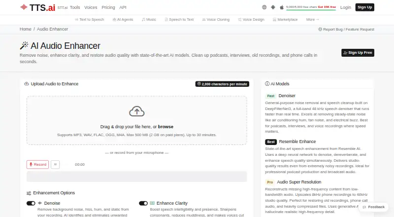Toggle the Enhance Clarity switch
The height and width of the screenshot is (217, 394).
pos(143,203)
